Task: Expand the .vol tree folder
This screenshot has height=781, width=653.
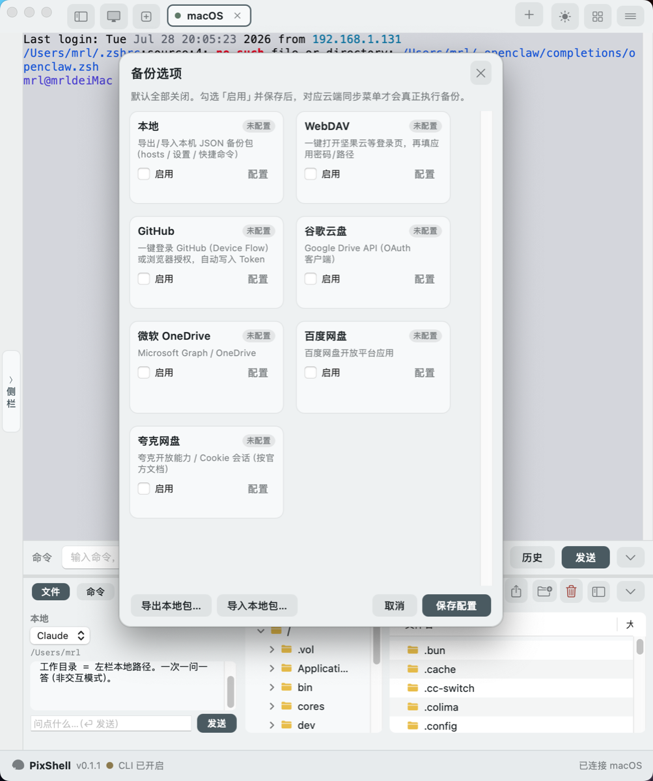Action: click(271, 650)
